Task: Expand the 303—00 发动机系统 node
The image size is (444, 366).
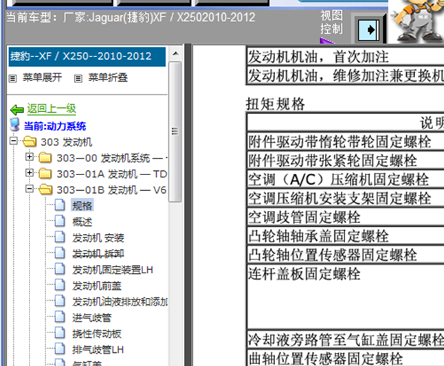Action: [29, 157]
